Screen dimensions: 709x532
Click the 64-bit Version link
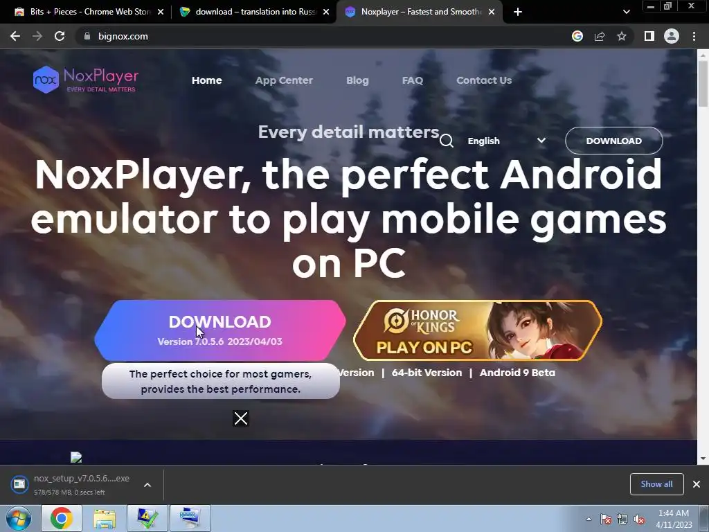coord(427,373)
